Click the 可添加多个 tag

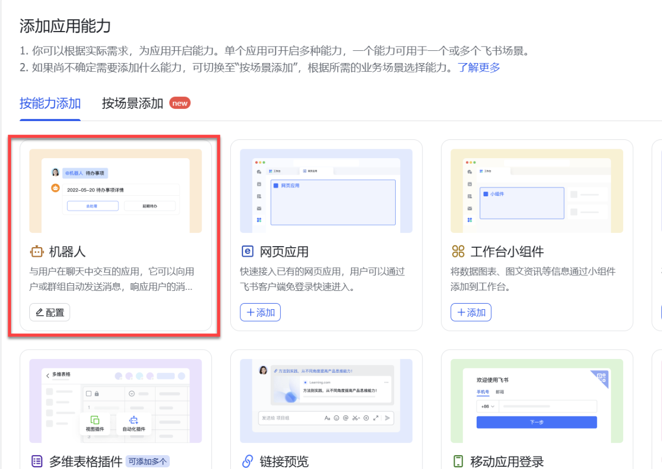pos(148,461)
